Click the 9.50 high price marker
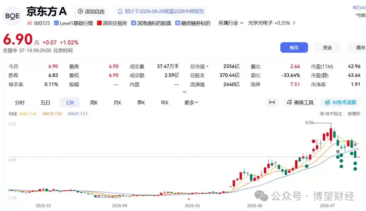 click(309, 123)
